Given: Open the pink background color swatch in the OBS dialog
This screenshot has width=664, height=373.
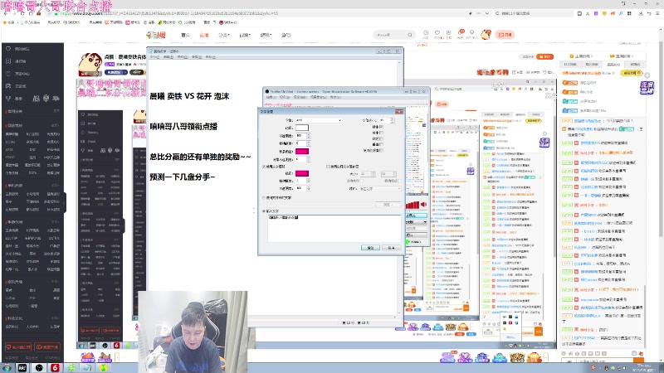Looking at the screenshot, I should tap(302, 152).
